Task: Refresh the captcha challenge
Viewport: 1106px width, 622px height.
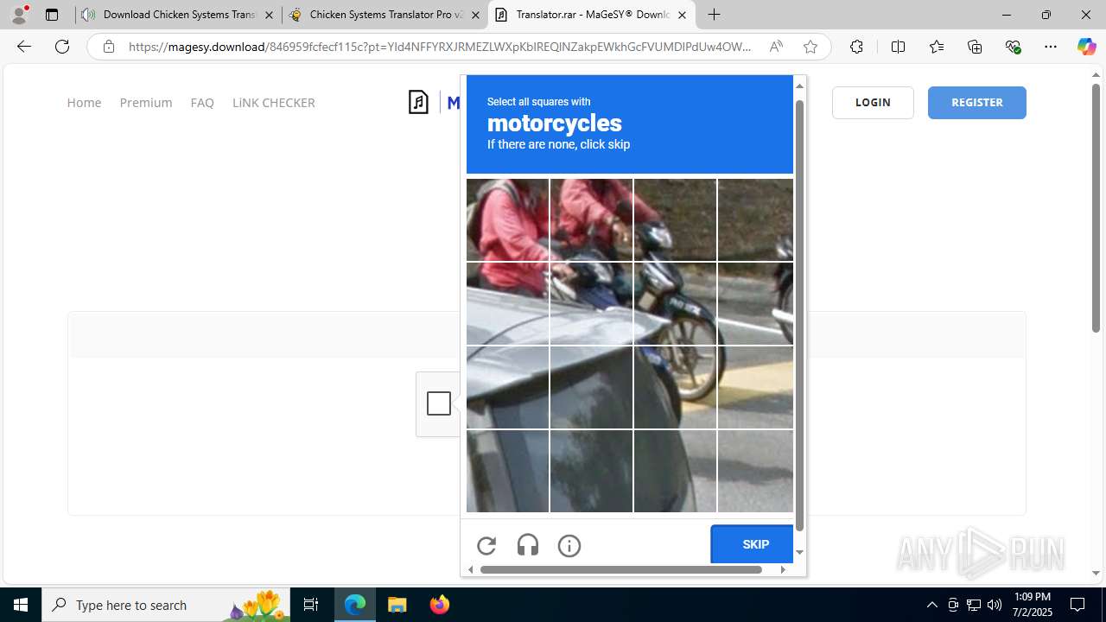Action: [x=486, y=545]
